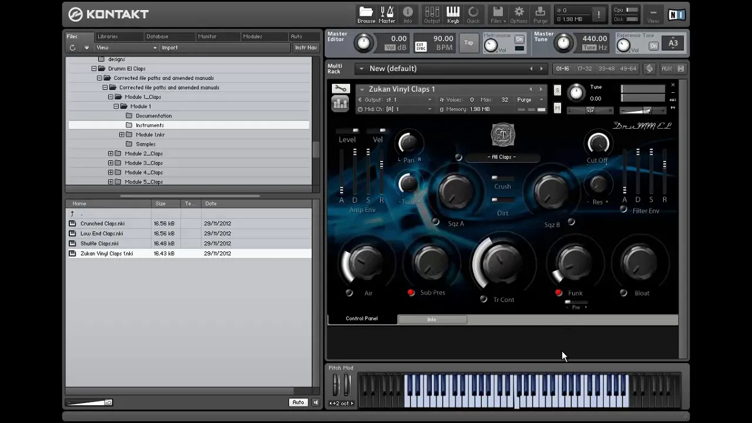Toggle the Keyb keyboard icon

coord(453,15)
